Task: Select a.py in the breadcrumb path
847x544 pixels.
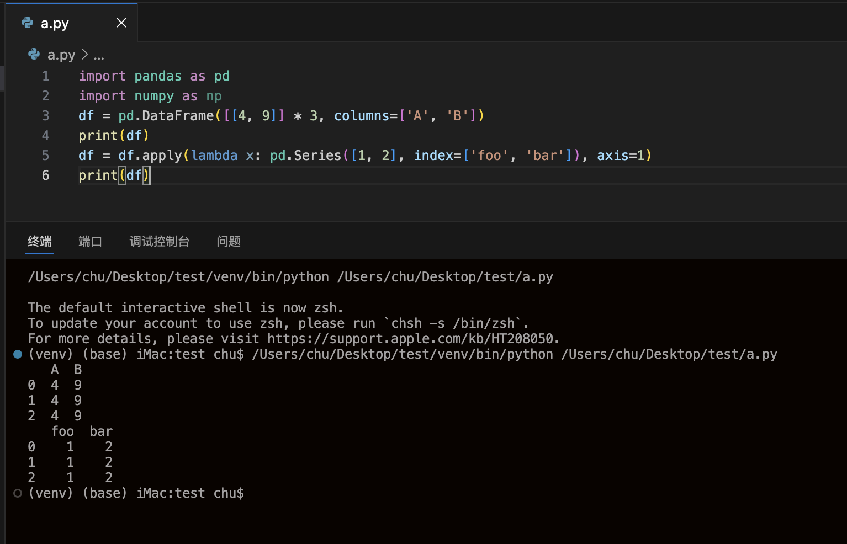Action: [61, 55]
